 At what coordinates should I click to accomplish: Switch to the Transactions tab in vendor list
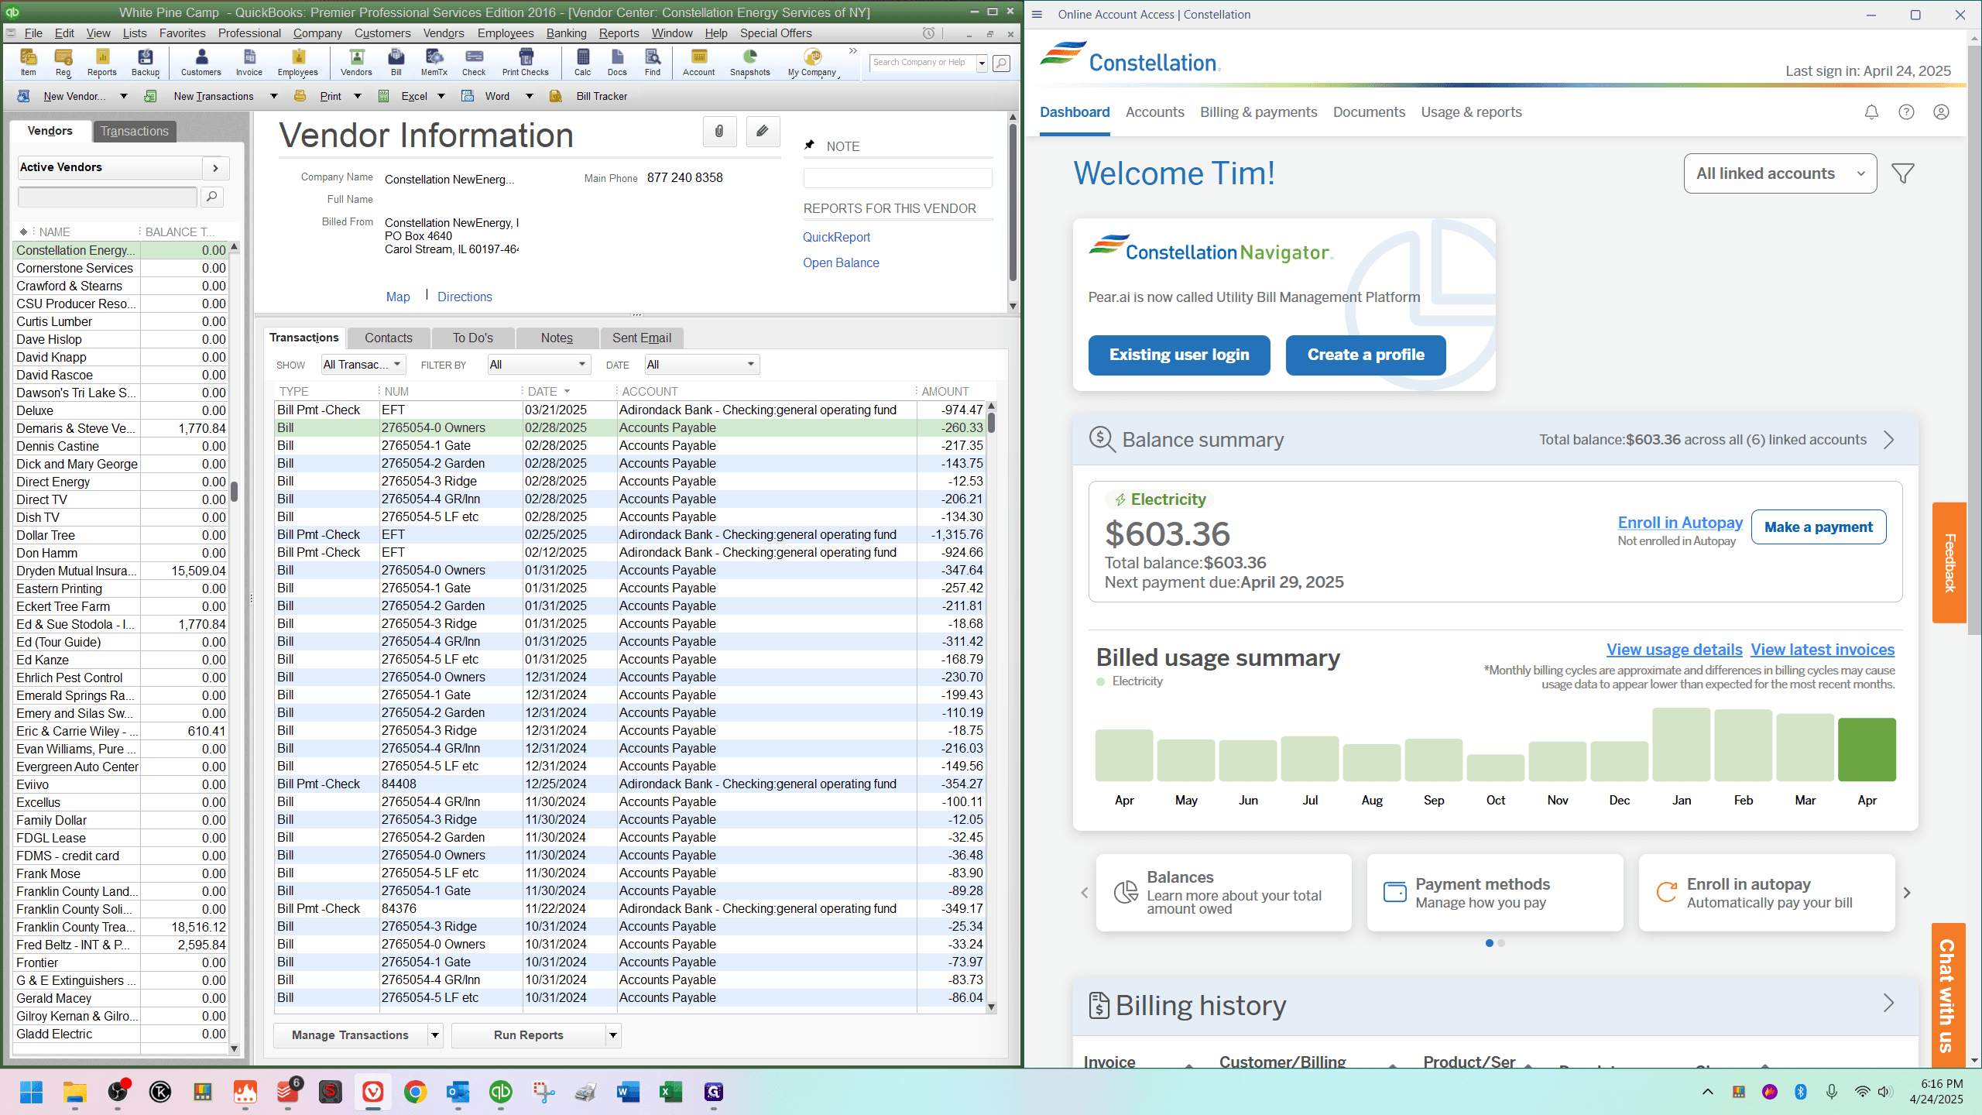coord(135,131)
